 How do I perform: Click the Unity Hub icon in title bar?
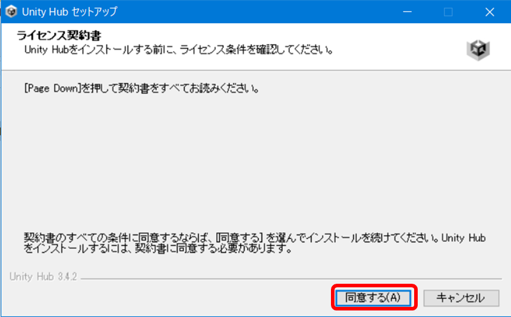[11, 12]
